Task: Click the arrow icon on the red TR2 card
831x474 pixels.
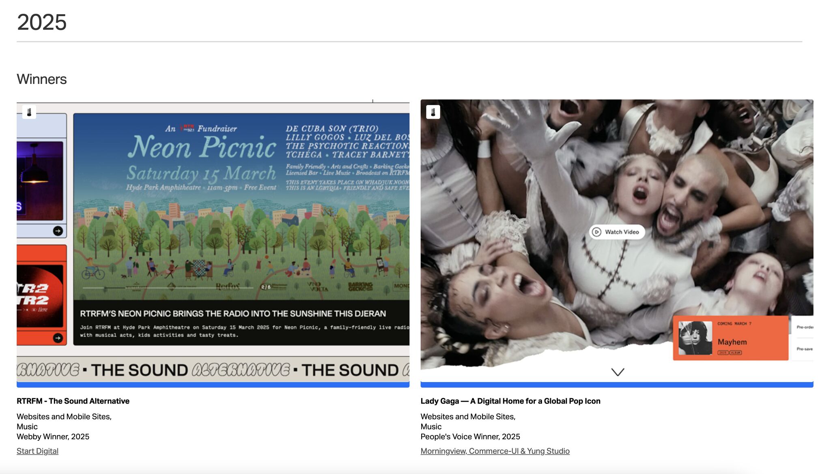Action: click(58, 338)
